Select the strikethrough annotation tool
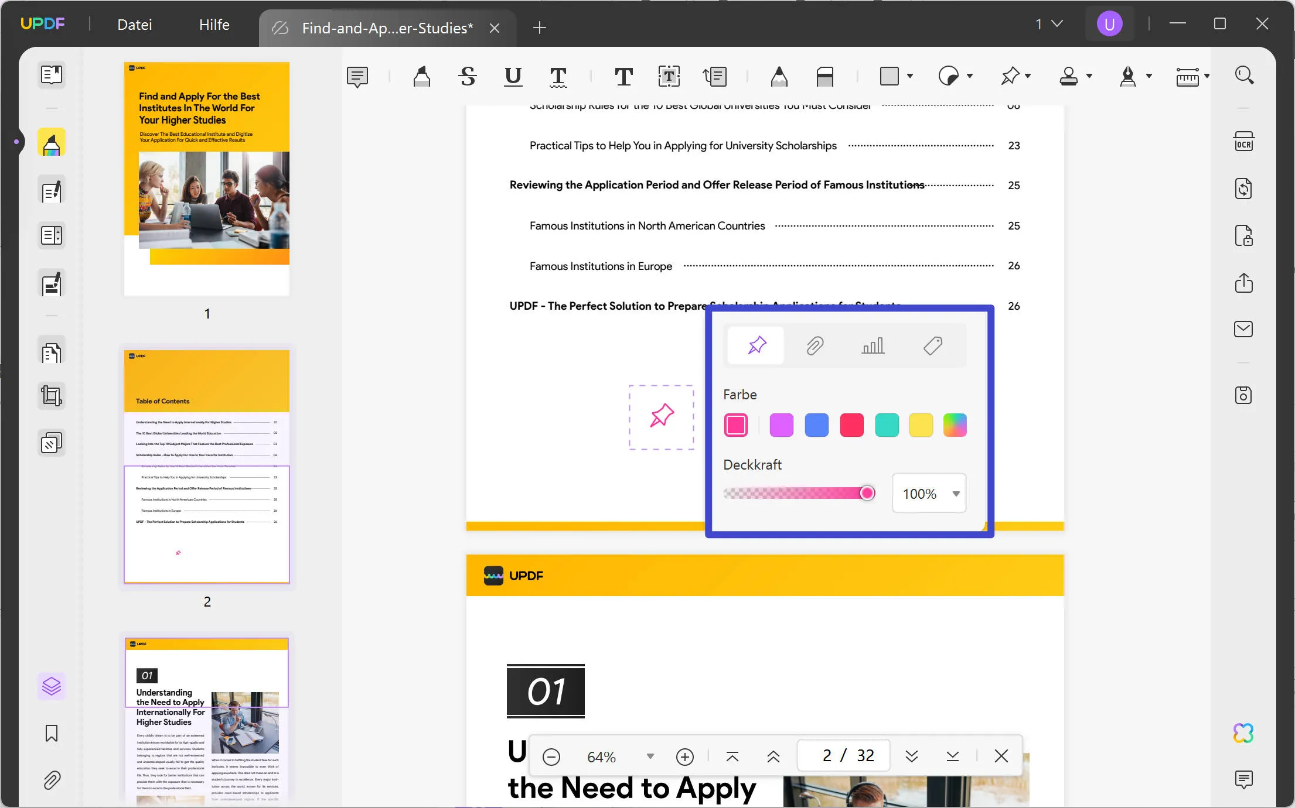1295x808 pixels. (467, 76)
